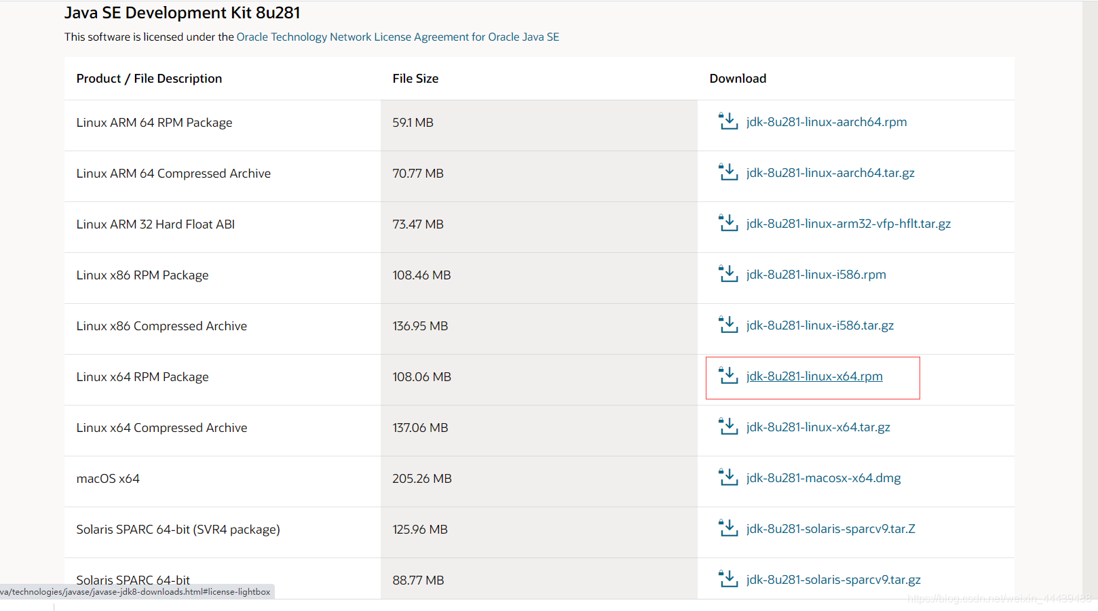Select the Linux x64 Compressed Archive text
Image resolution: width=1098 pixels, height=611 pixels.
(x=162, y=428)
